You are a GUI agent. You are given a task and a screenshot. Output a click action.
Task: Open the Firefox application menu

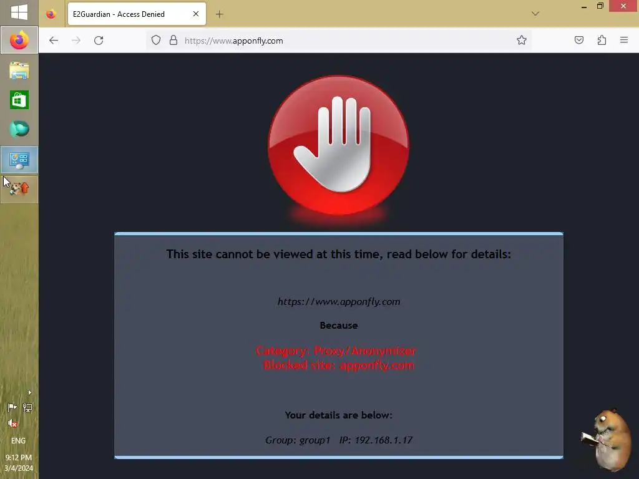tap(624, 41)
